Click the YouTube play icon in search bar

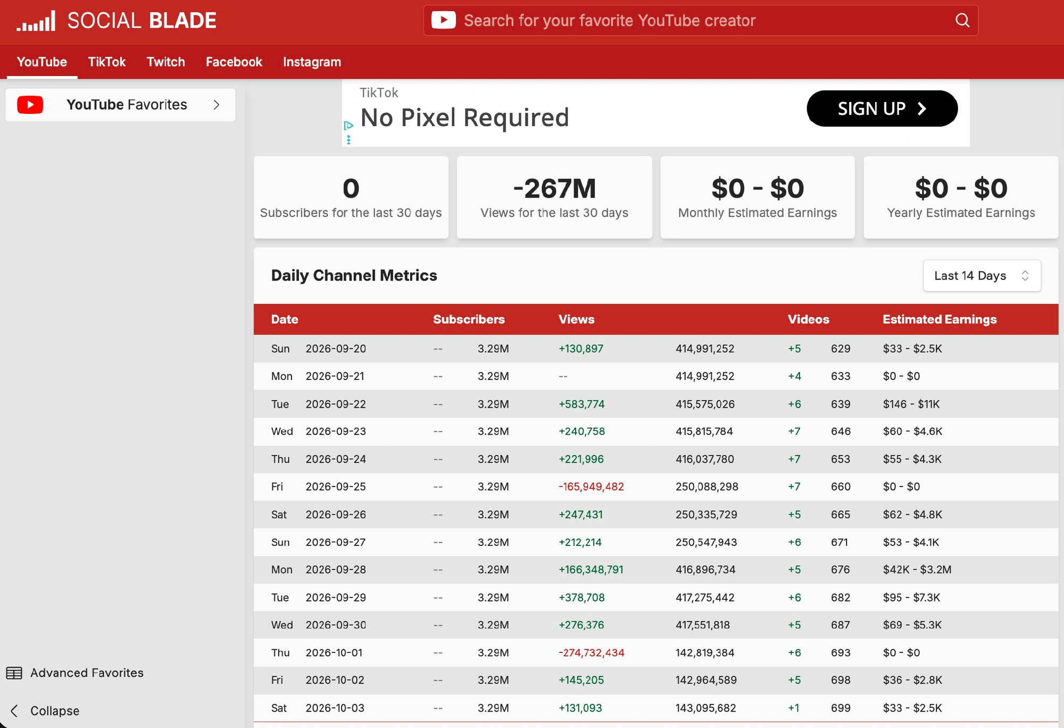443,20
